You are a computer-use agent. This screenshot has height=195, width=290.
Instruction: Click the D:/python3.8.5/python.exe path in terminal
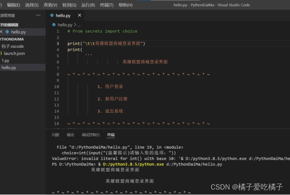(133, 164)
